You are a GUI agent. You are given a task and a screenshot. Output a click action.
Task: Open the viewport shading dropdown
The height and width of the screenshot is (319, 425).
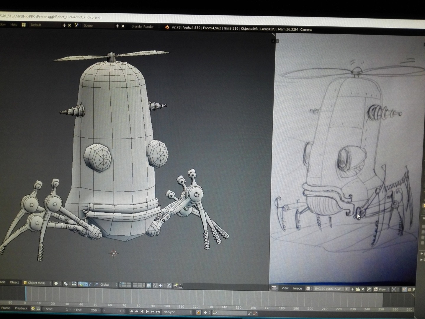point(57,284)
